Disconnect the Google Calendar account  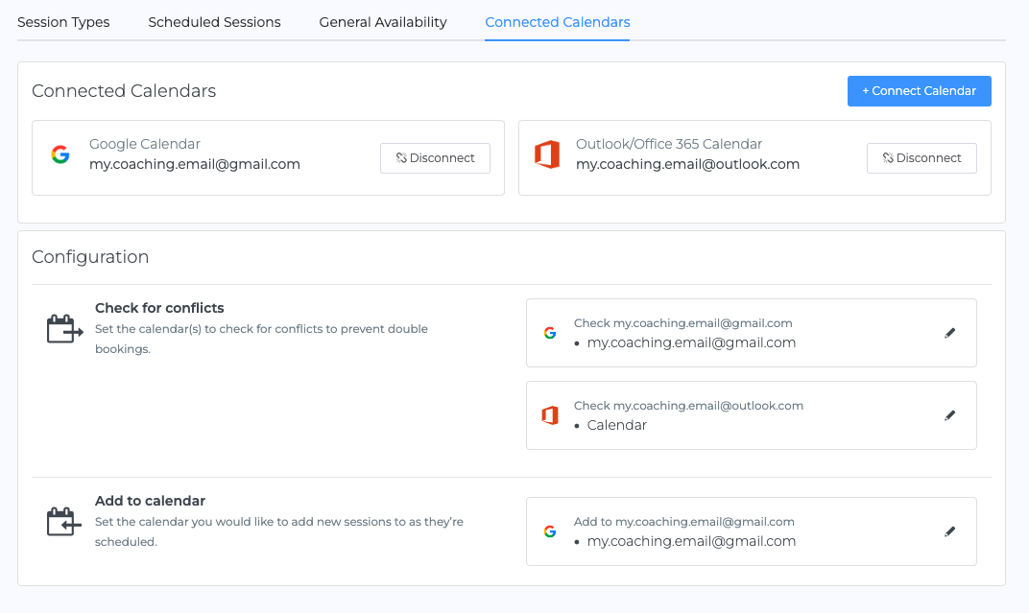435,158
